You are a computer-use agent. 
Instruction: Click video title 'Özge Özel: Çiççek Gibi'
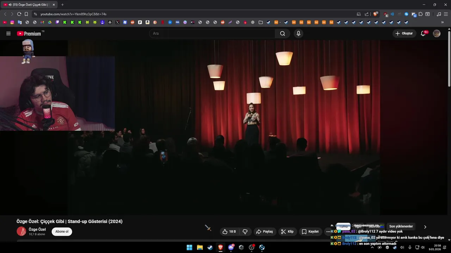[69, 221]
